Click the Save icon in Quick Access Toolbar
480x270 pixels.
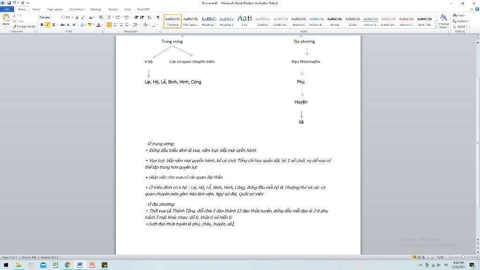tap(8, 3)
